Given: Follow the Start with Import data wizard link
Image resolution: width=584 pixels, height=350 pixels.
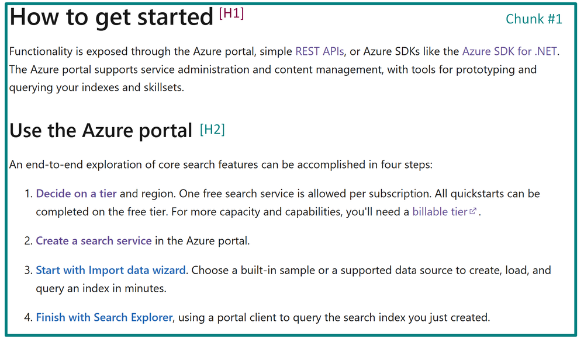Looking at the screenshot, I should click(x=110, y=270).
